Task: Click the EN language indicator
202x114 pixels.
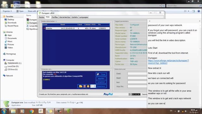Action: pyautogui.click(x=171, y=111)
